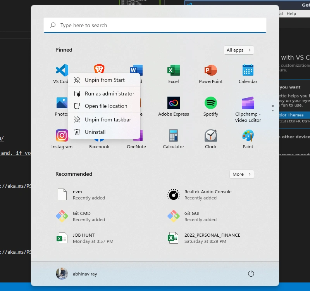Viewport: 310px width, 291px height.
Task: Click the power button
Action: (x=251, y=274)
